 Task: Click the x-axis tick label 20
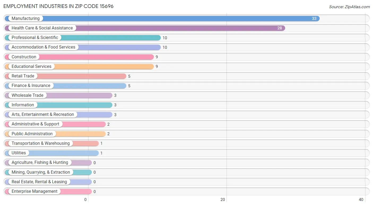pos(223,200)
